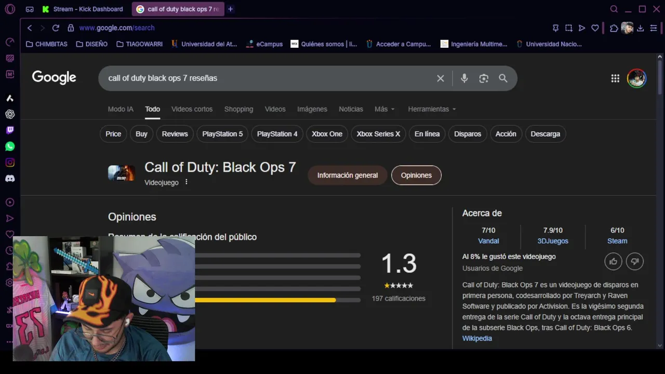Click the yellow one-star rating bar
665x374 pixels.
[x=265, y=300]
